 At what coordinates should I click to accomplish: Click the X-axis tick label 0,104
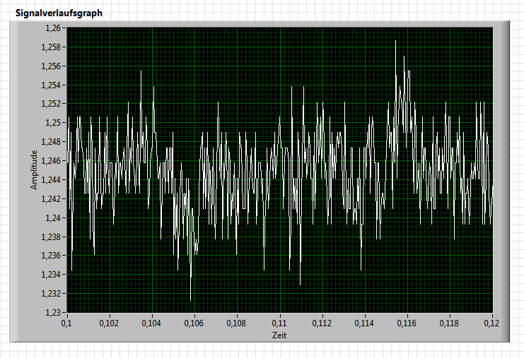tap(151, 323)
